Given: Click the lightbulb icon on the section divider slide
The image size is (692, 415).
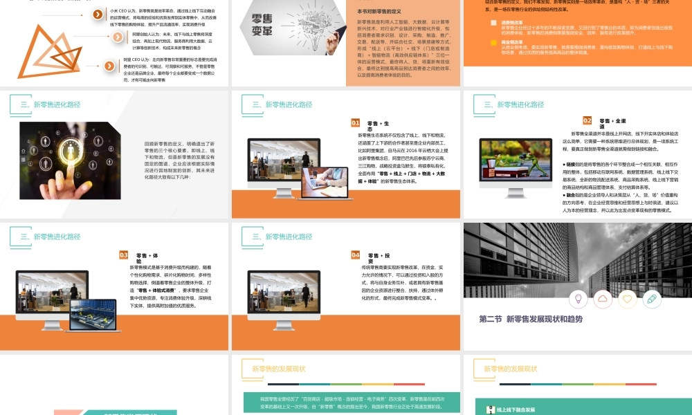Looking at the screenshot, I should point(578,299).
